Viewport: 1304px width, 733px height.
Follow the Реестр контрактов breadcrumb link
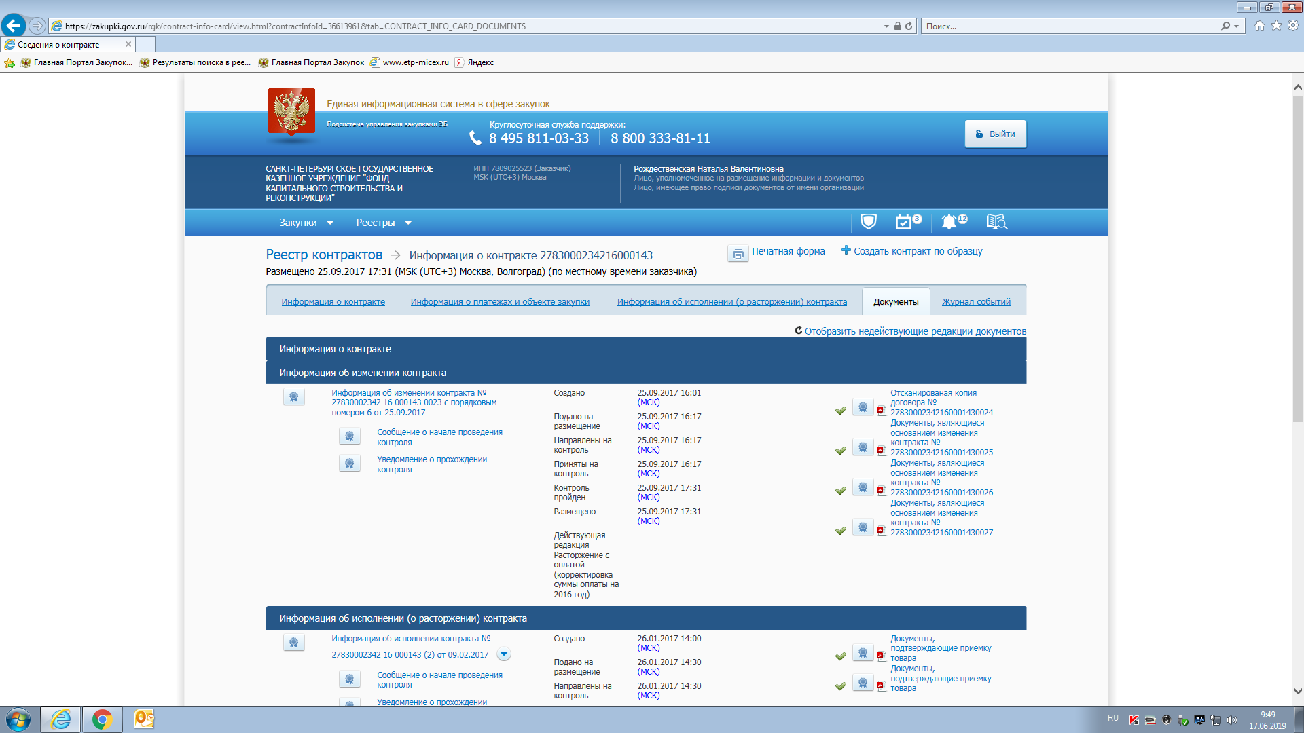[x=324, y=255]
